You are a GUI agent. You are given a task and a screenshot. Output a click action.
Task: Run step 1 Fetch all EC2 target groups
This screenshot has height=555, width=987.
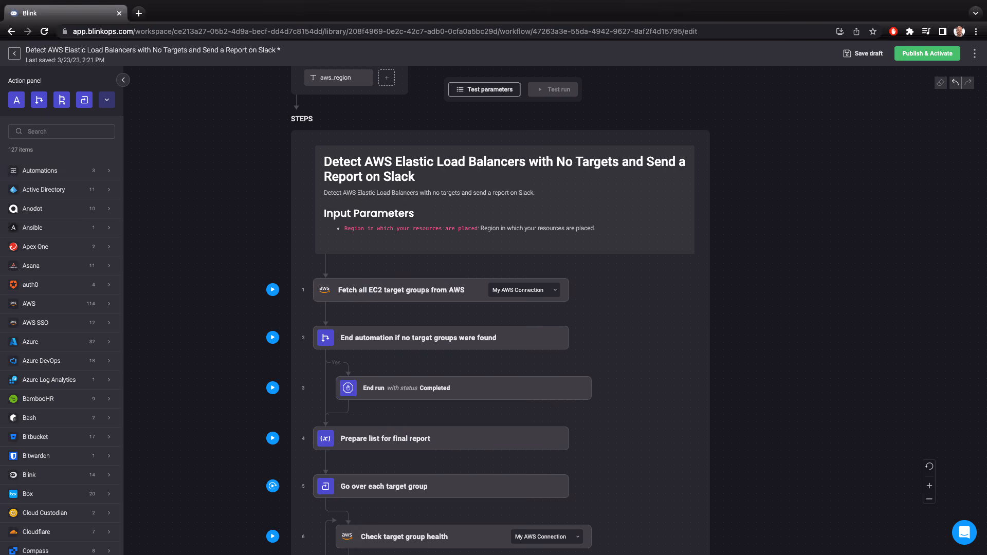coord(272,290)
